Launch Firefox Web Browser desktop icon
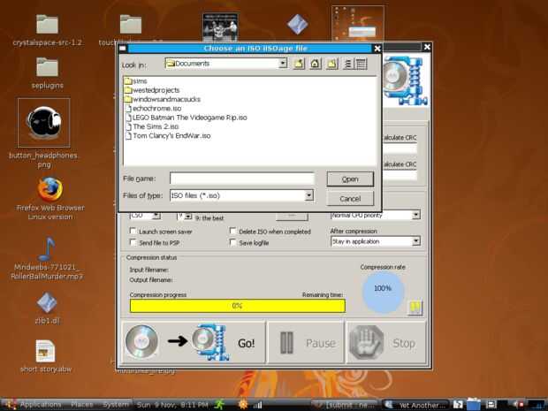548x411 pixels. tap(50, 190)
